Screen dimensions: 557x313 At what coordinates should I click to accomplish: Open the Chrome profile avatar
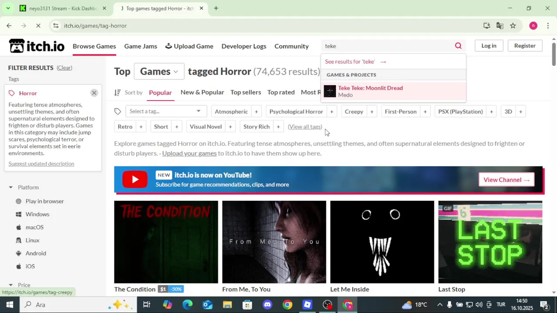(x=533, y=26)
